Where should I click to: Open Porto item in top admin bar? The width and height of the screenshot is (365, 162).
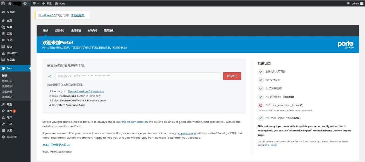coord(60,3)
